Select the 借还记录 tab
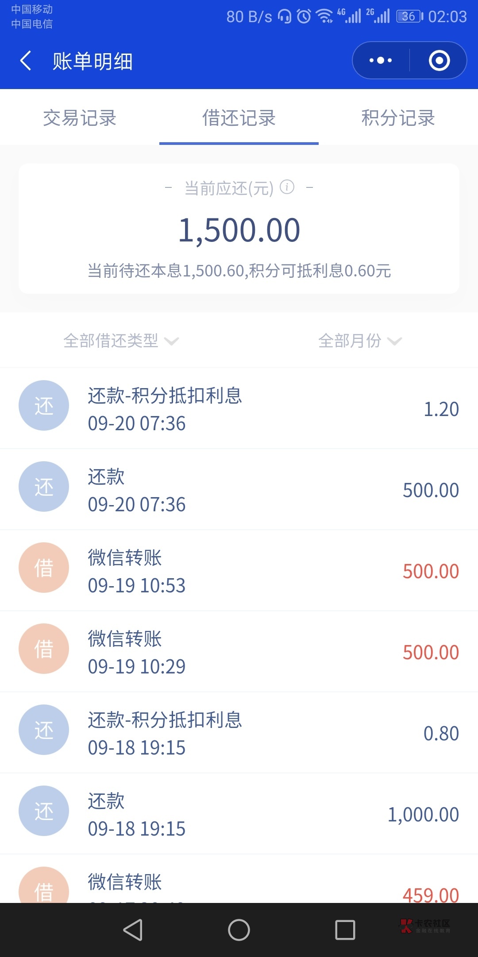 click(x=239, y=118)
